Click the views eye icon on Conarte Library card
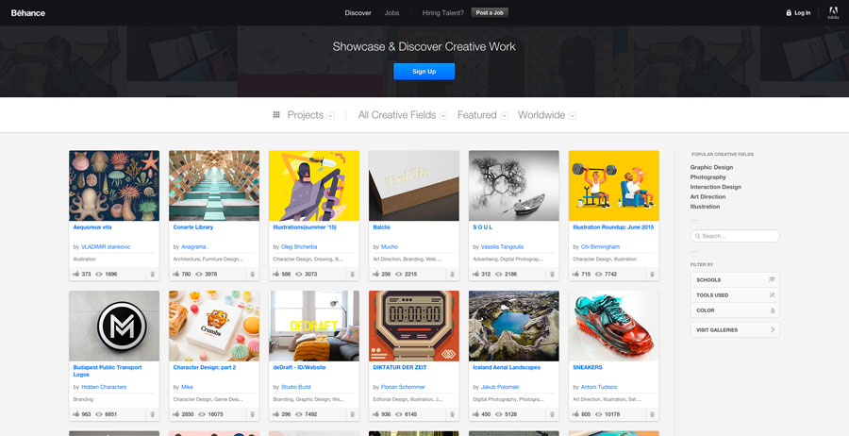Viewport: 849px width, 436px height. 199,274
